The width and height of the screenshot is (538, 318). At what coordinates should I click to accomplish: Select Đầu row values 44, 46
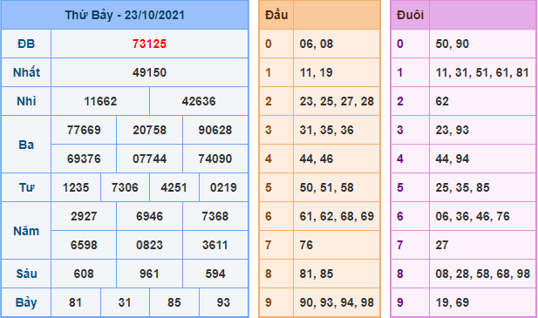(317, 159)
